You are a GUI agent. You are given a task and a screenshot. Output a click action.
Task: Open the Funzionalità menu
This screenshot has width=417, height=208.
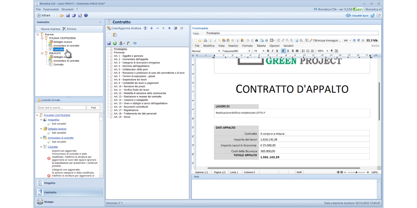point(51,9)
